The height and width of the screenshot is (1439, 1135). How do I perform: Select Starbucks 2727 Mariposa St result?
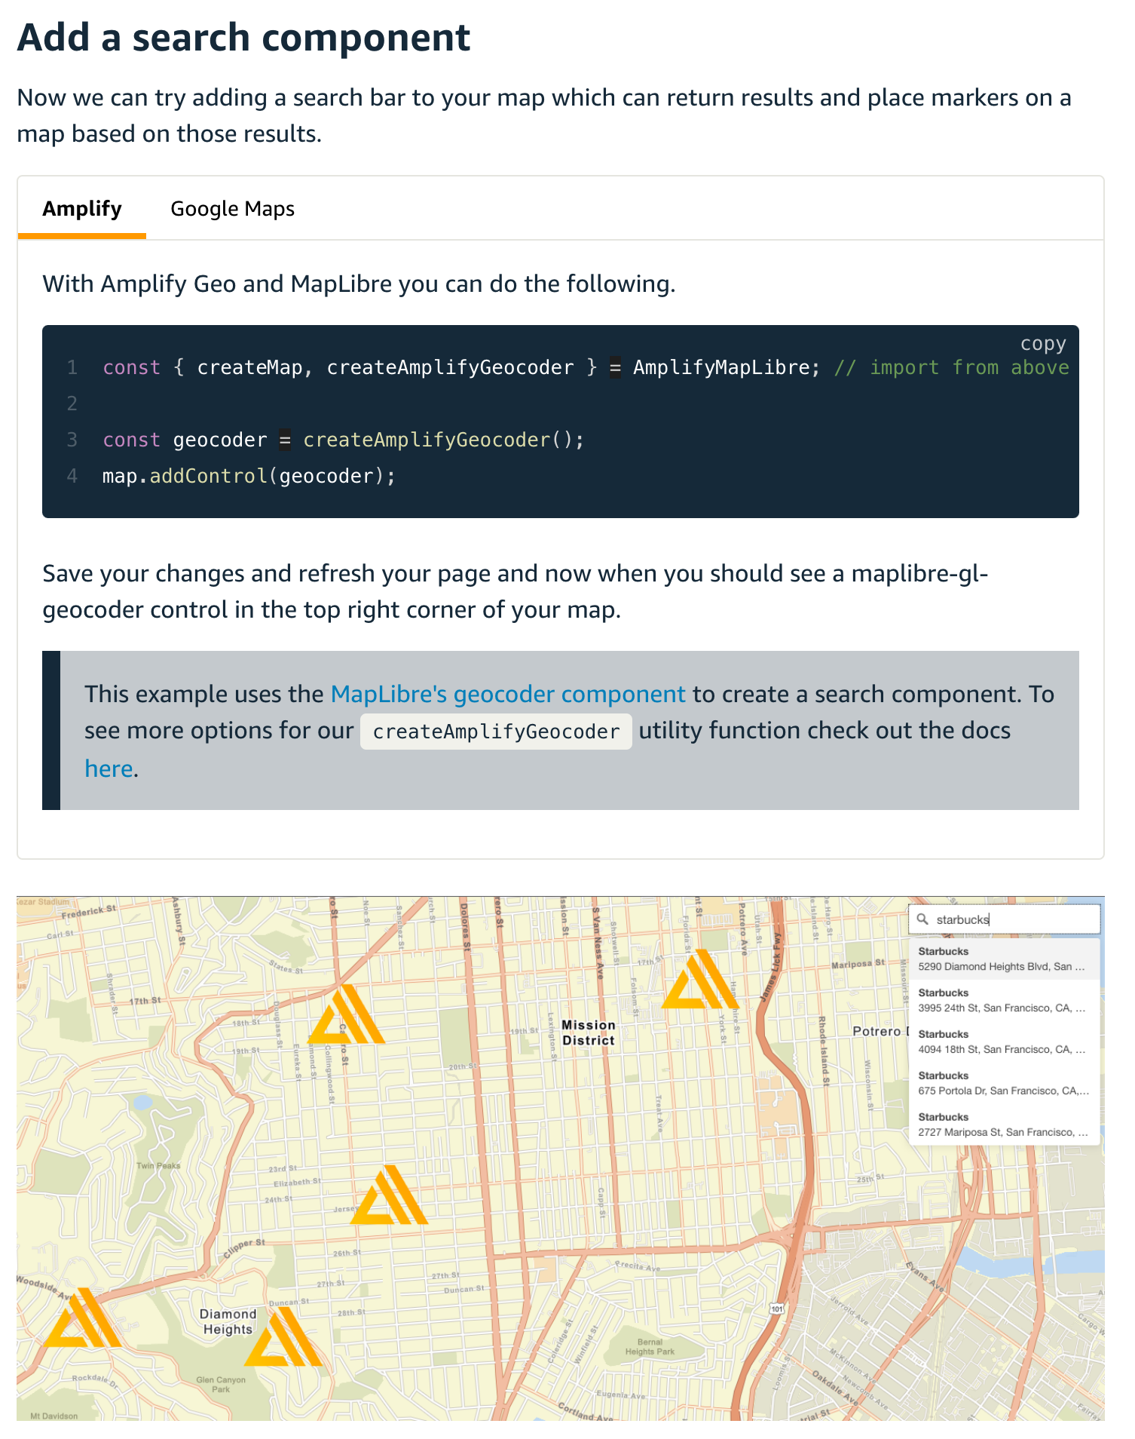click(x=1004, y=1125)
